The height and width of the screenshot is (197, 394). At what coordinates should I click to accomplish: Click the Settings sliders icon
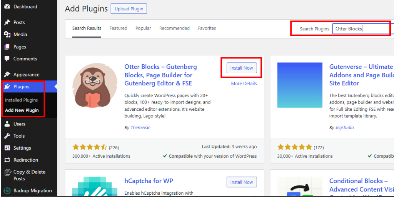pyautogui.click(x=7, y=148)
